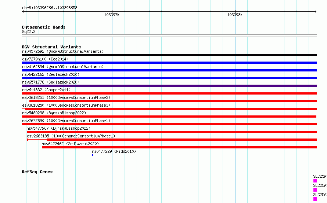The image size is (327, 203).
Task: Select the purple nsv6571778 variant bar
Action: tap(169, 86)
